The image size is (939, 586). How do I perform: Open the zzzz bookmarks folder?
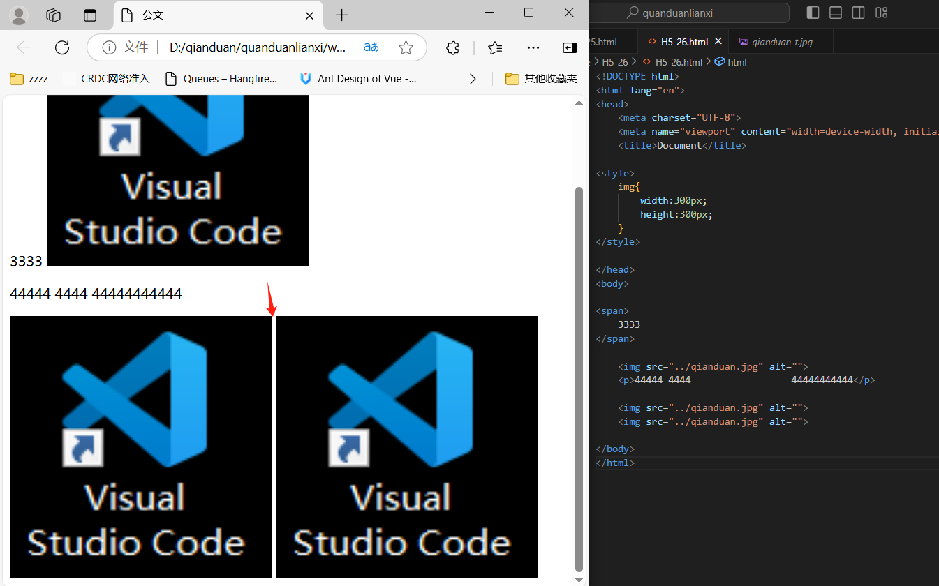29,79
